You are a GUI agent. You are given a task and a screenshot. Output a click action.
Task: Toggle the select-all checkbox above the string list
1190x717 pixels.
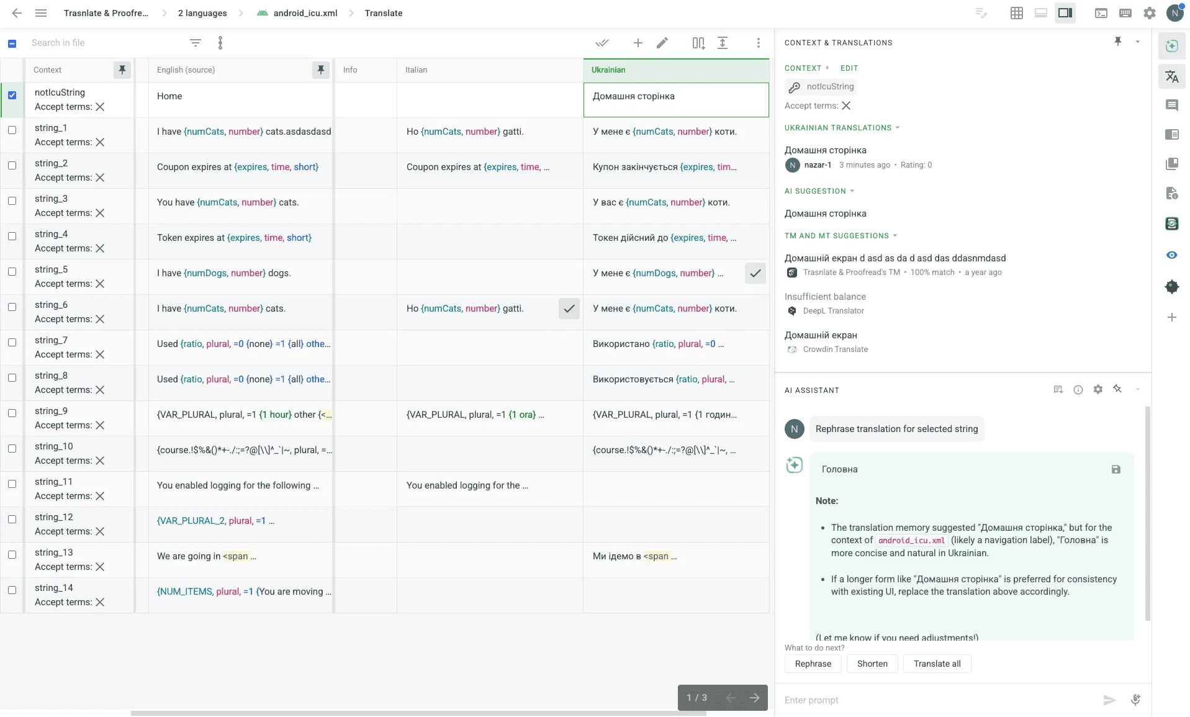point(12,43)
